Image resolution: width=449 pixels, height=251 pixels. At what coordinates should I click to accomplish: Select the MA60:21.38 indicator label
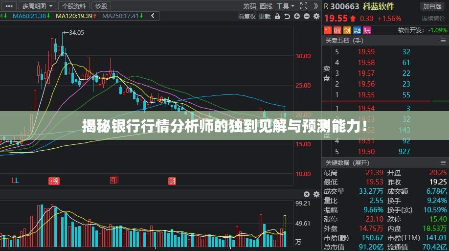31,16
